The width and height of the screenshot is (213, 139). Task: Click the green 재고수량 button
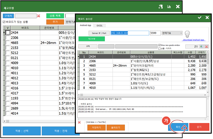coord(92,39)
